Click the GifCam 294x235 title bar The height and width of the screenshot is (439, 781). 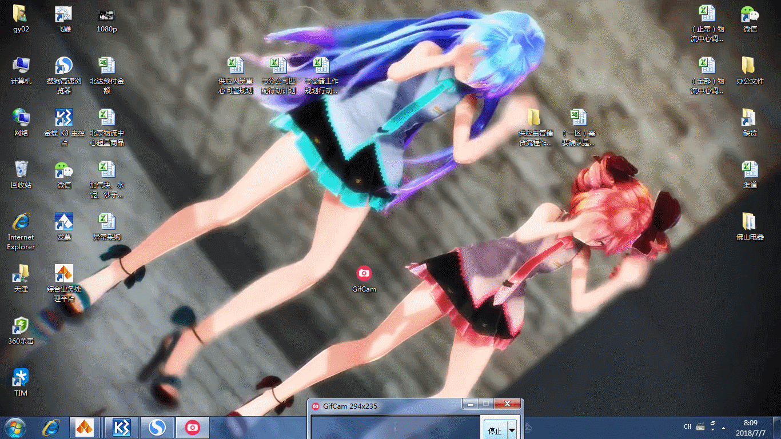point(386,406)
